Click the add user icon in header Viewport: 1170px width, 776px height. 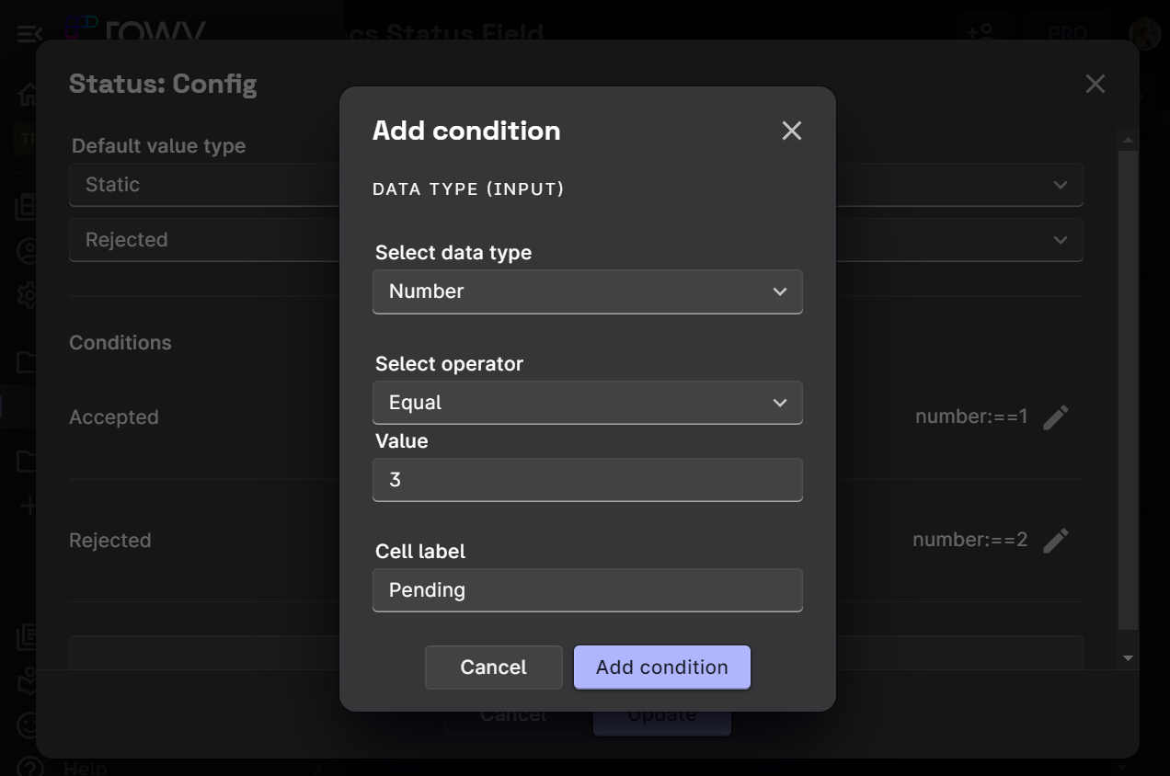pos(981,32)
